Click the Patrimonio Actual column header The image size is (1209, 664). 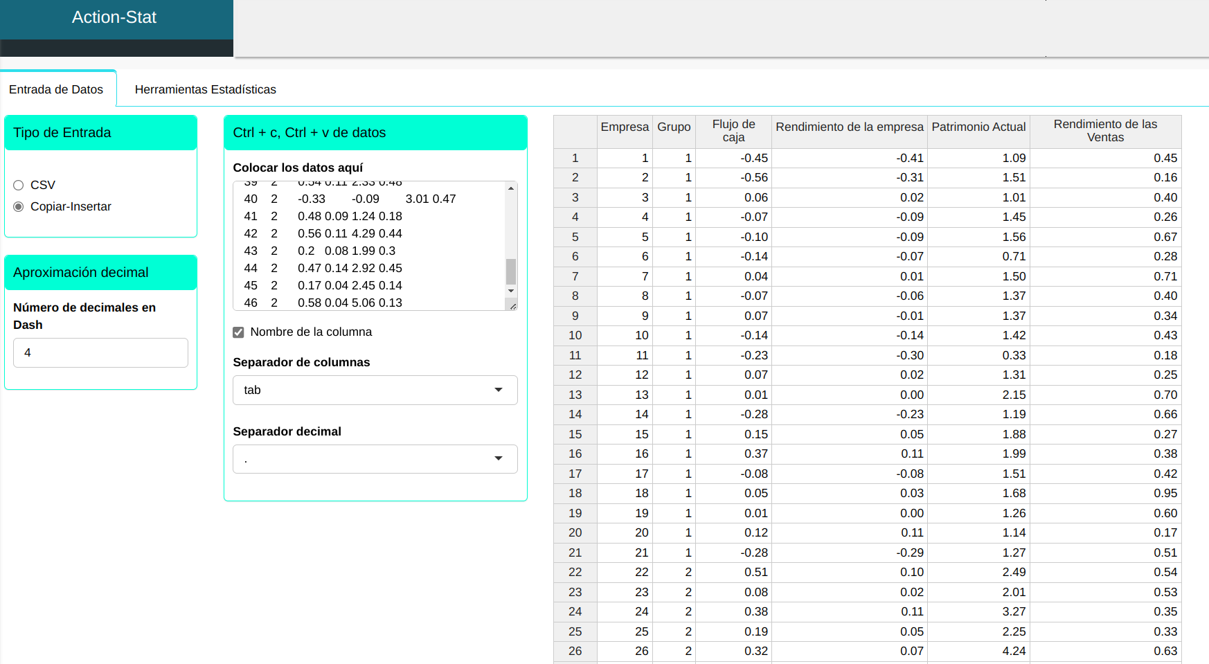(978, 127)
